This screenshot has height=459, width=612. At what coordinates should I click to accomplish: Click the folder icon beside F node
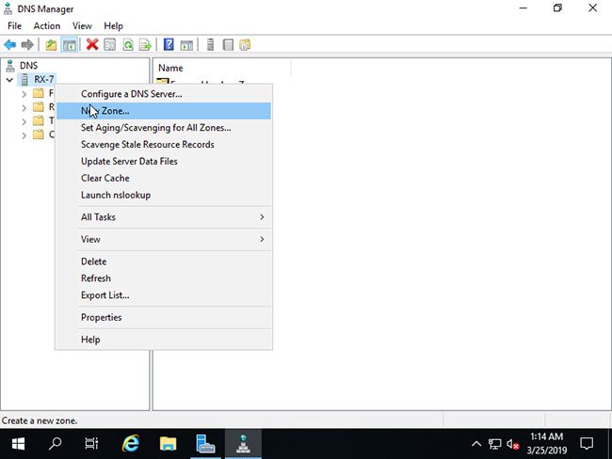coord(39,93)
